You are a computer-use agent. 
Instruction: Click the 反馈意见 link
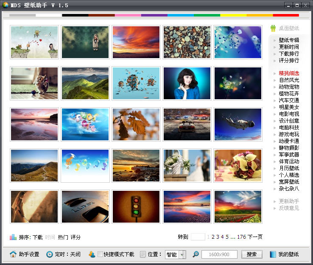pyautogui.click(x=289, y=208)
